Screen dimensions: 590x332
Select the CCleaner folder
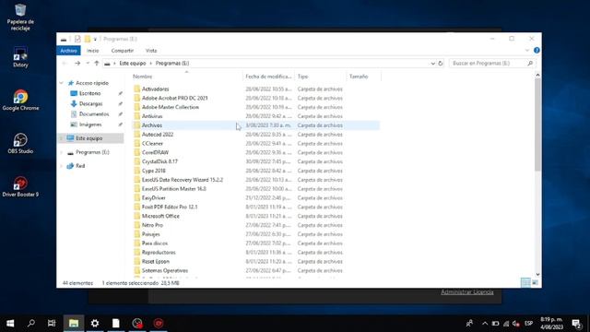(152, 144)
